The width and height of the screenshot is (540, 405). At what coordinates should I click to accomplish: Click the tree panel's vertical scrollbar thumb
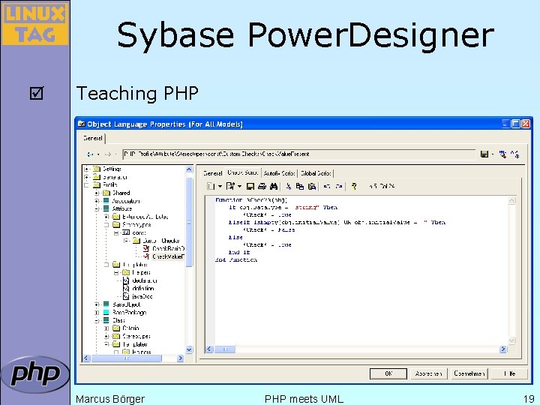tap(189, 222)
